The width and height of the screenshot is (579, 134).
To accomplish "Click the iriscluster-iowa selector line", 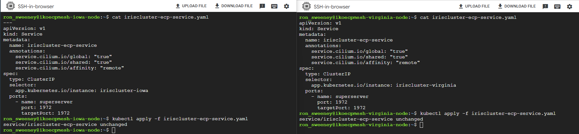I will (82, 90).
